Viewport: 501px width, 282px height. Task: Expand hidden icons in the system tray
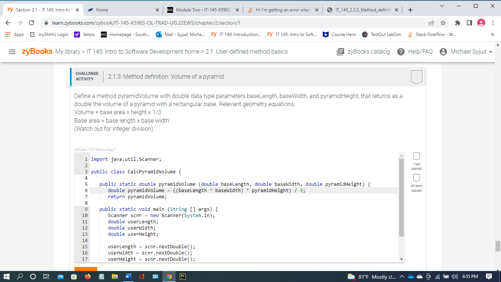pyautogui.click(x=402, y=276)
